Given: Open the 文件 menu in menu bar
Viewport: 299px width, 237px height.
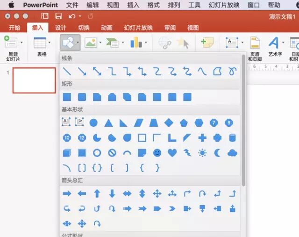Looking at the screenshot, I should pos(72,5).
